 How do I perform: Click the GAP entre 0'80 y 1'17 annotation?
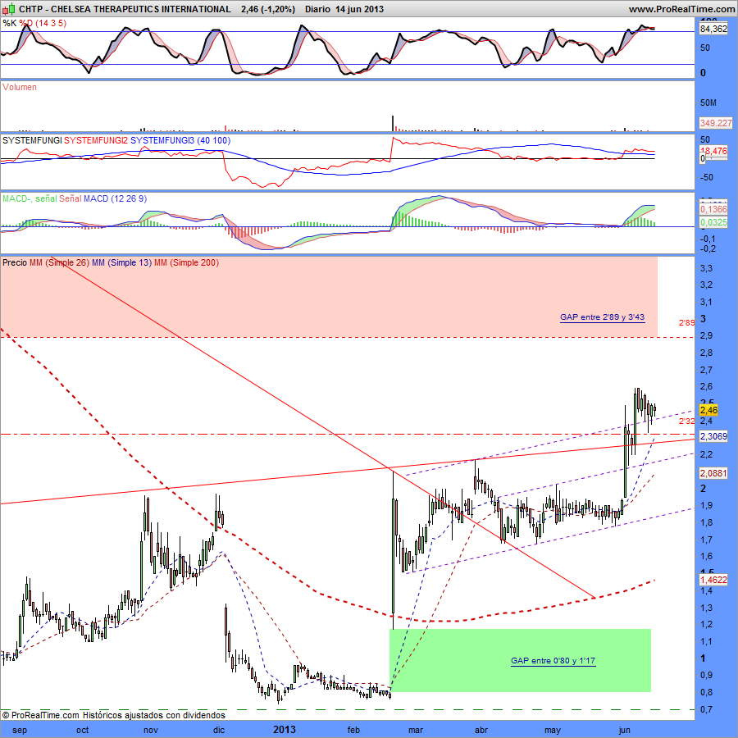[x=553, y=661]
